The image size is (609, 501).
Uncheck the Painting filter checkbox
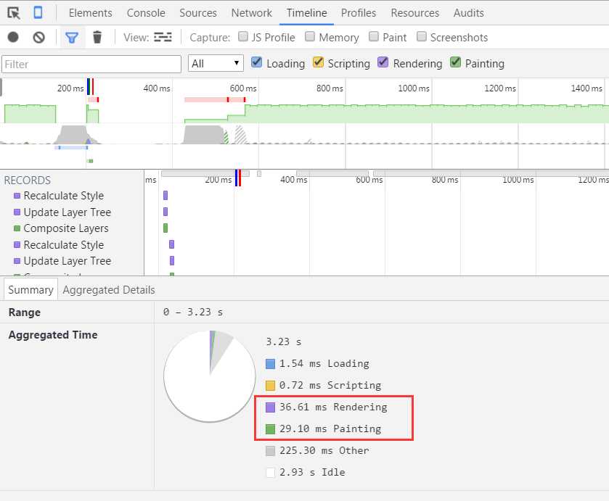point(455,62)
